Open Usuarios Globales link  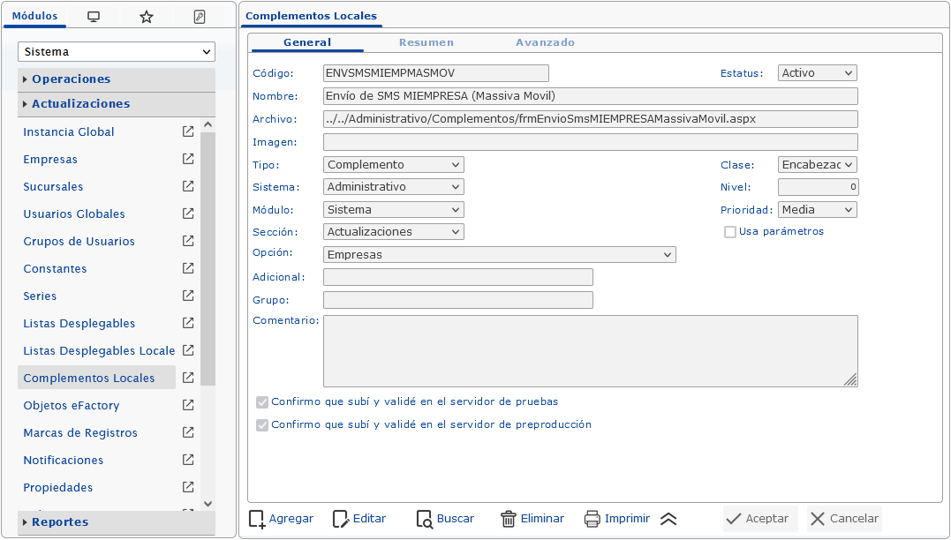click(74, 214)
